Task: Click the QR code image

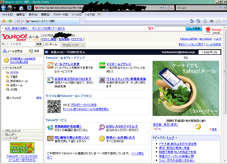Action: (x=54, y=107)
